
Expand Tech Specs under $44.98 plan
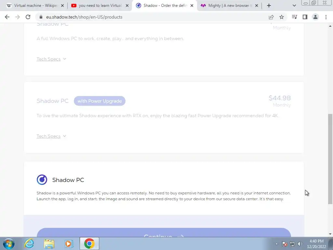(x=51, y=136)
